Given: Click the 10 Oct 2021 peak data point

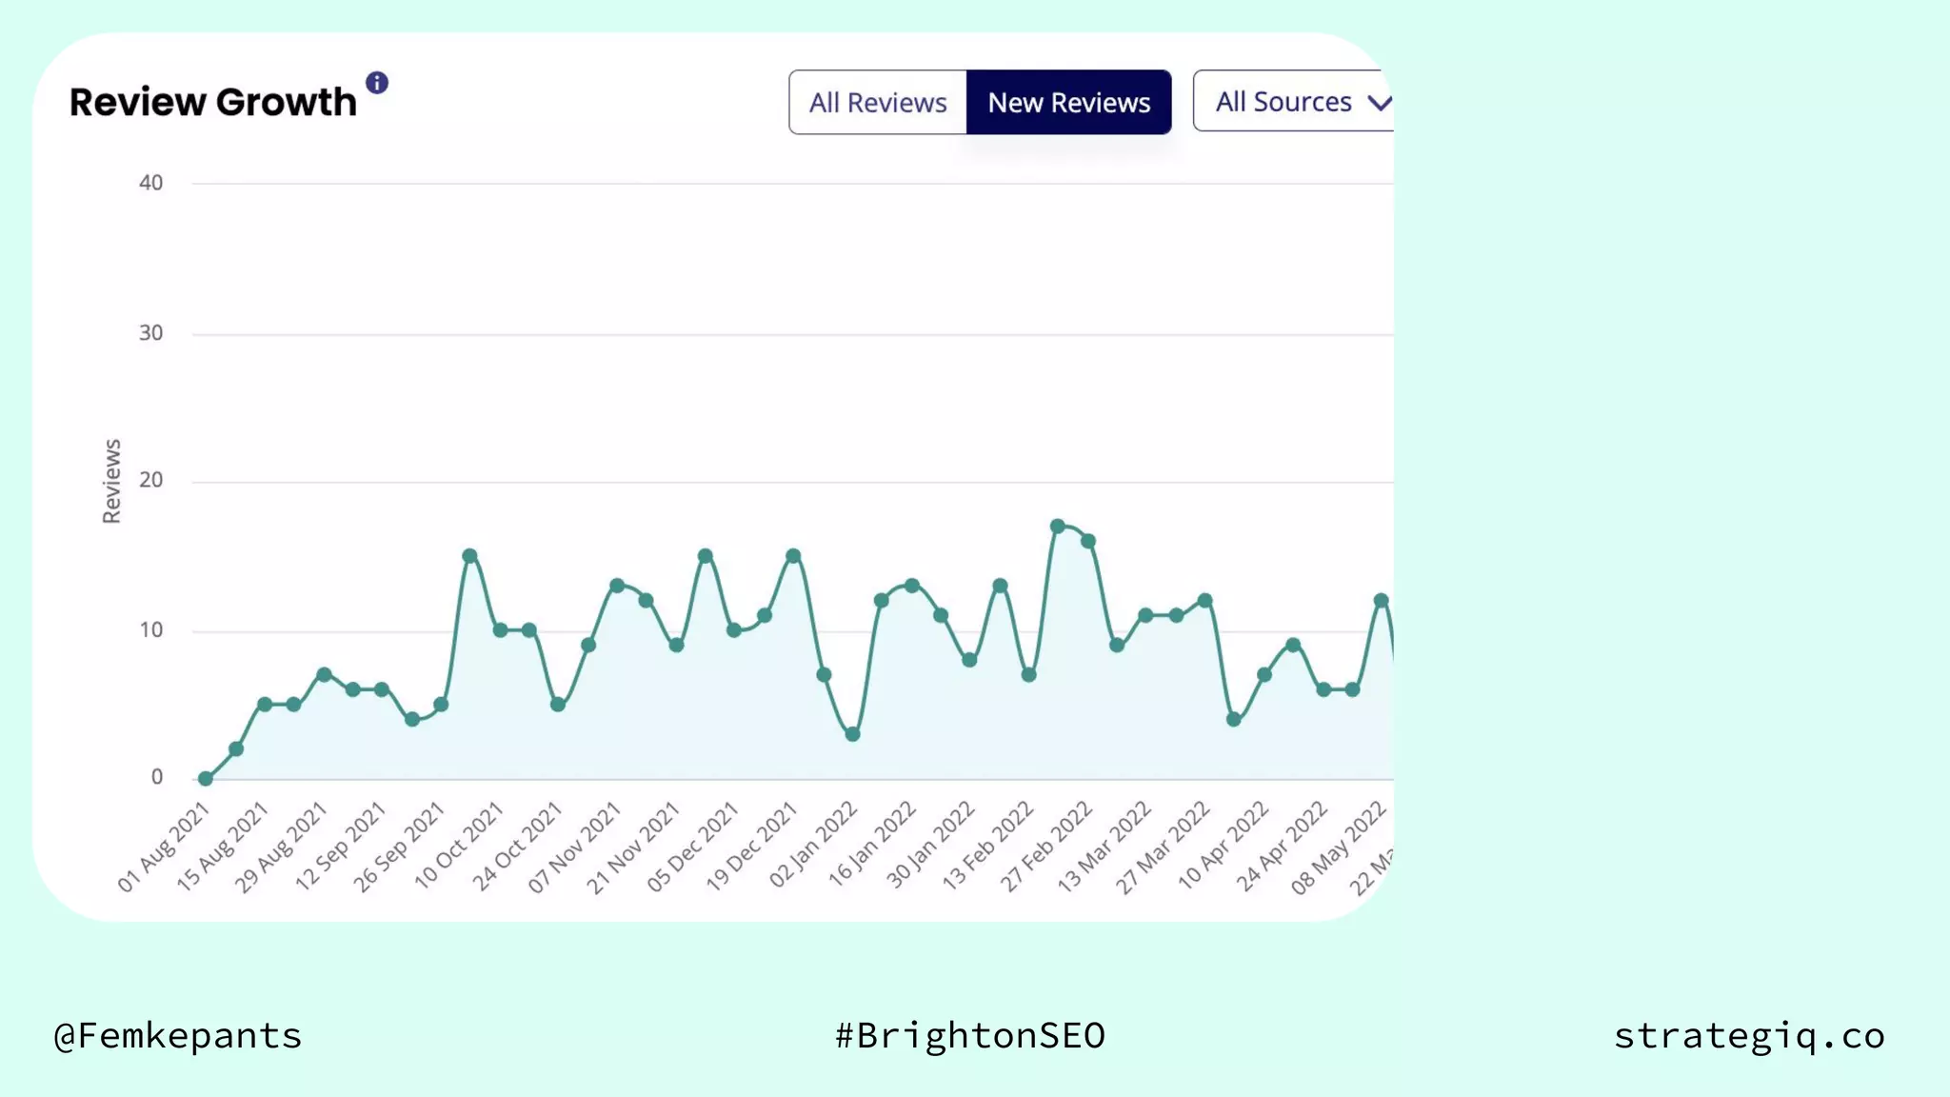Looking at the screenshot, I should coord(469,555).
